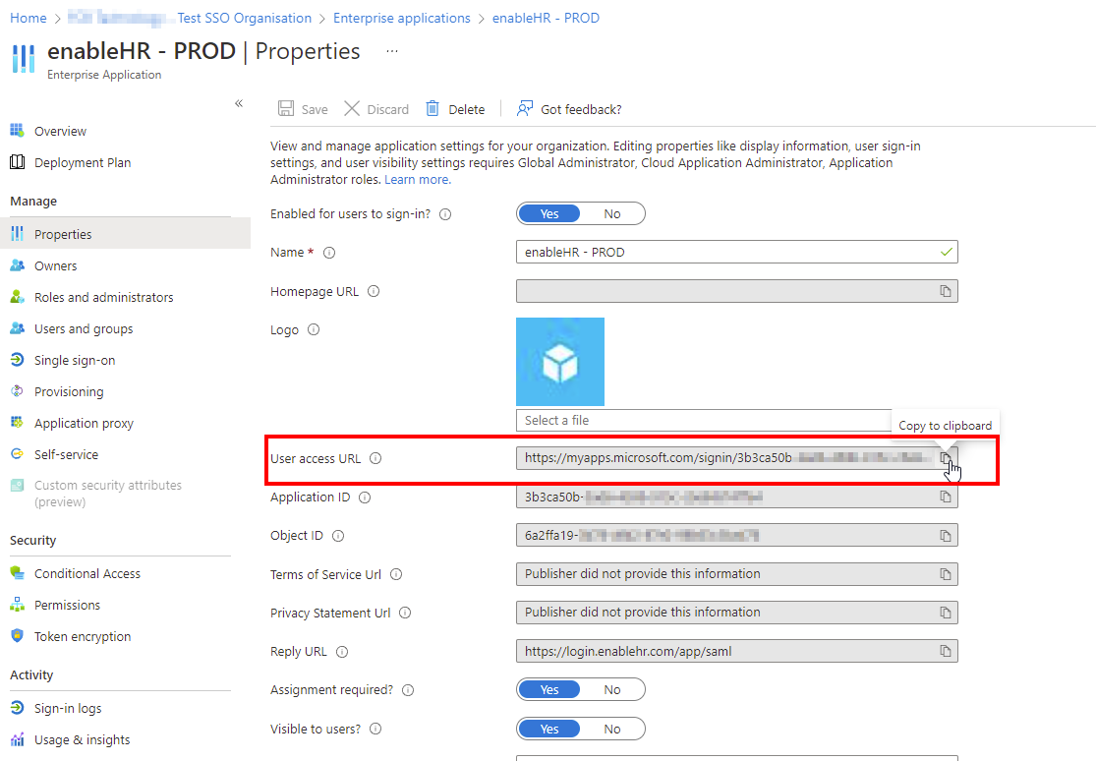Screen dimensions: 1096x761
Task: Click info icon beside Privacy Statement Url
Action: pos(405,613)
